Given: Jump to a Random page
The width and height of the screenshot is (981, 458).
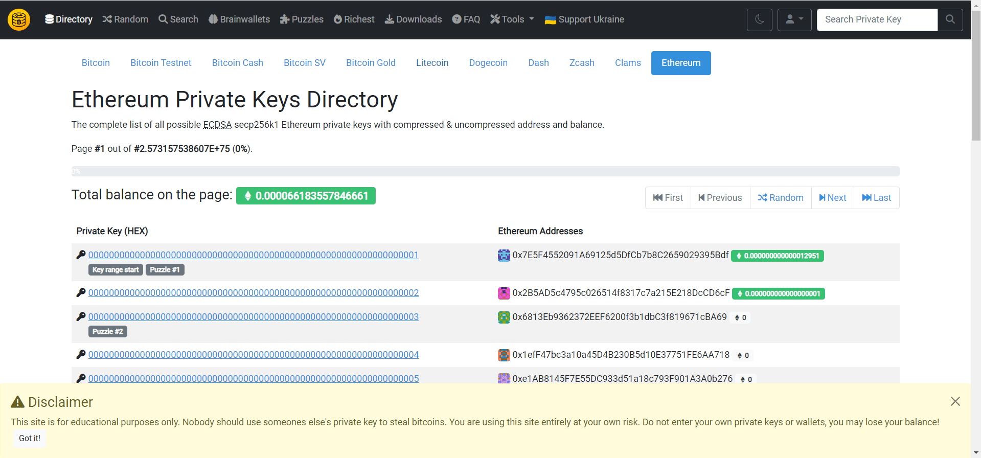Looking at the screenshot, I should (x=780, y=198).
